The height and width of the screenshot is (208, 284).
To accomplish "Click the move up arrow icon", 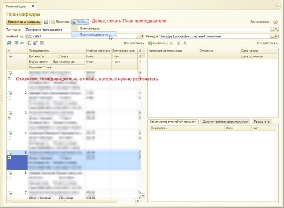I will 178,43.
